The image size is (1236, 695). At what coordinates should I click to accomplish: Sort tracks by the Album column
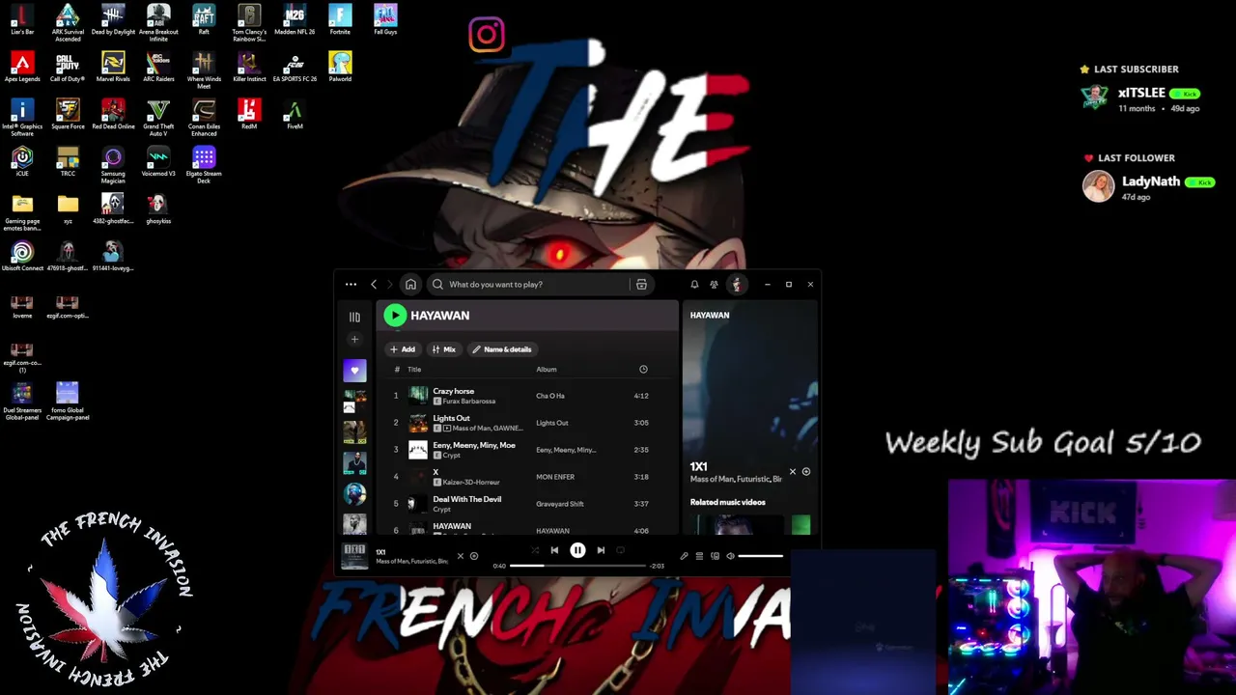[547, 370]
